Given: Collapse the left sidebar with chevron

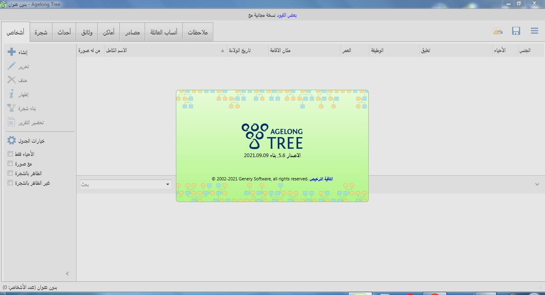Looking at the screenshot, I should click(67, 273).
